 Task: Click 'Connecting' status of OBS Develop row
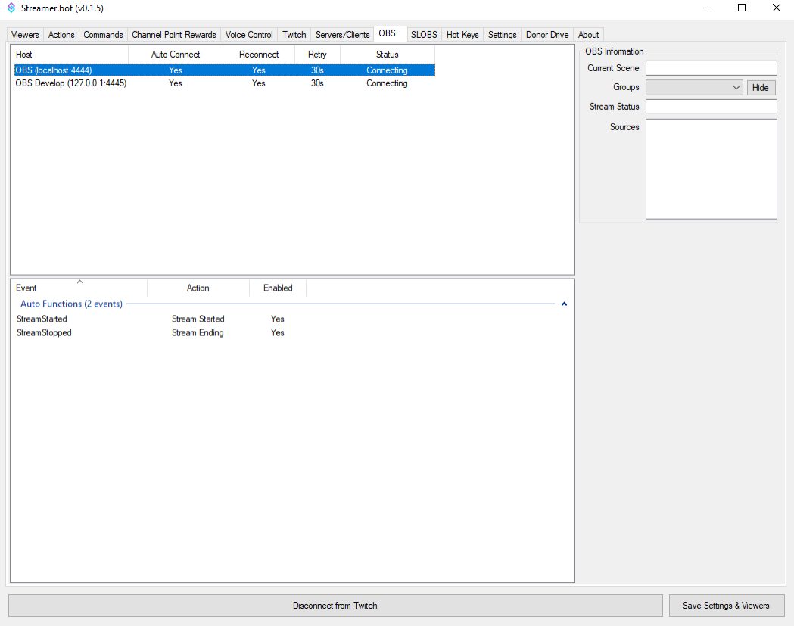pyautogui.click(x=387, y=83)
